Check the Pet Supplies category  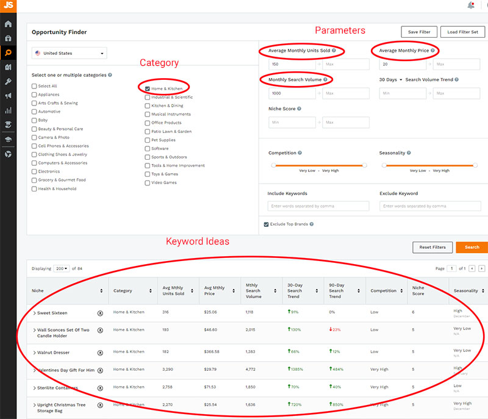(148, 140)
